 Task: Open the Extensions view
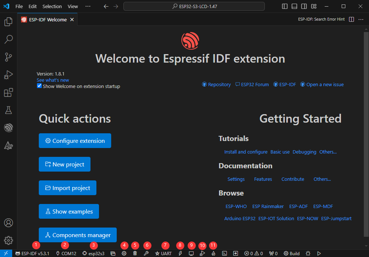[x=8, y=92]
